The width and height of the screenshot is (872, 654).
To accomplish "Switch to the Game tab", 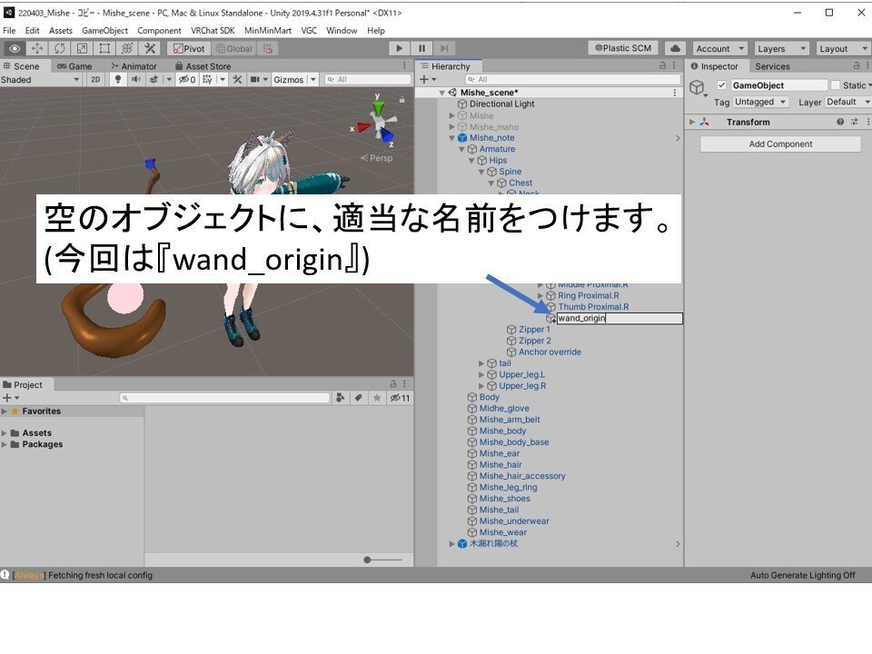I will pyautogui.click(x=74, y=66).
